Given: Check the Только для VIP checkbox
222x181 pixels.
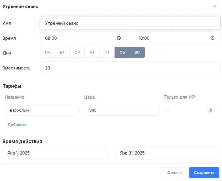Looking at the screenshot, I should 166,109.
